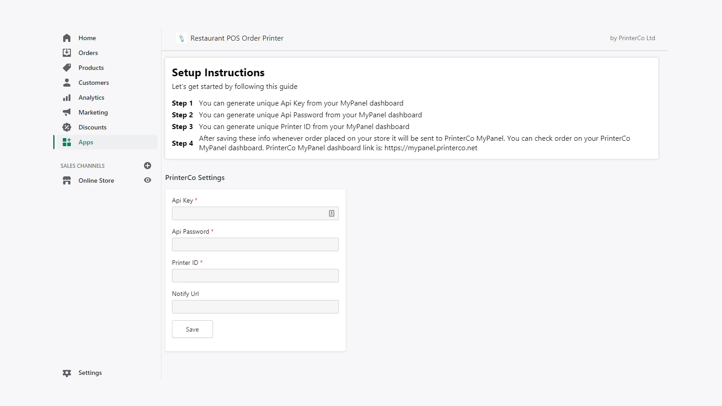The height and width of the screenshot is (406, 722).
Task: Click the Marketing megaphone icon
Action: pyautogui.click(x=67, y=112)
